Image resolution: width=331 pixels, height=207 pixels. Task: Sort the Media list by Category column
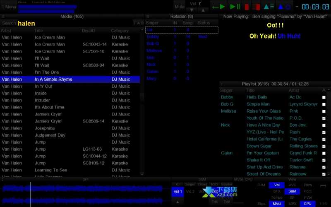click(x=120, y=31)
